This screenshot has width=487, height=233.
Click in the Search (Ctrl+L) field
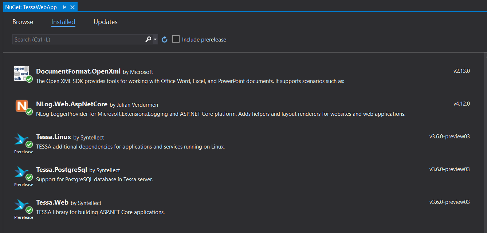[x=78, y=39]
